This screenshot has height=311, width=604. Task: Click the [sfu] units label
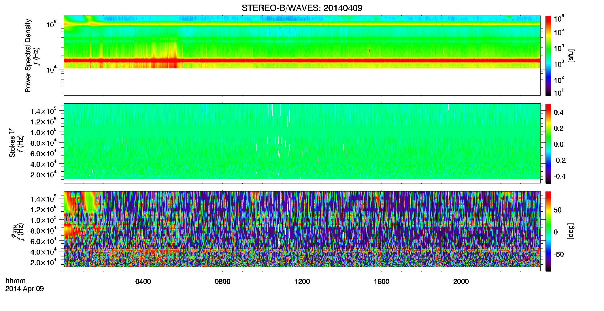coord(571,56)
